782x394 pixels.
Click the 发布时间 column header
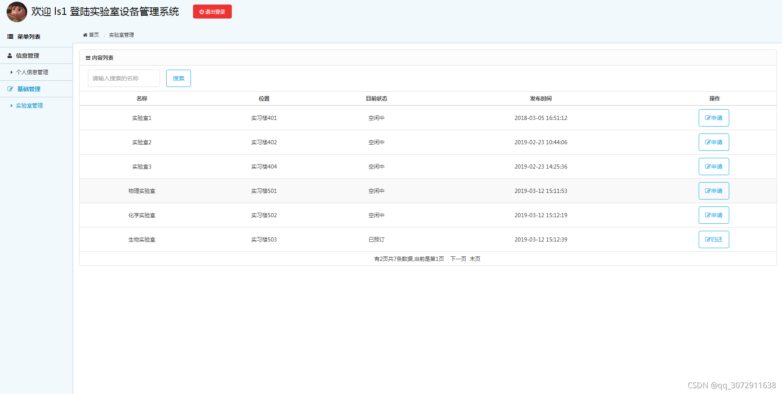(541, 98)
